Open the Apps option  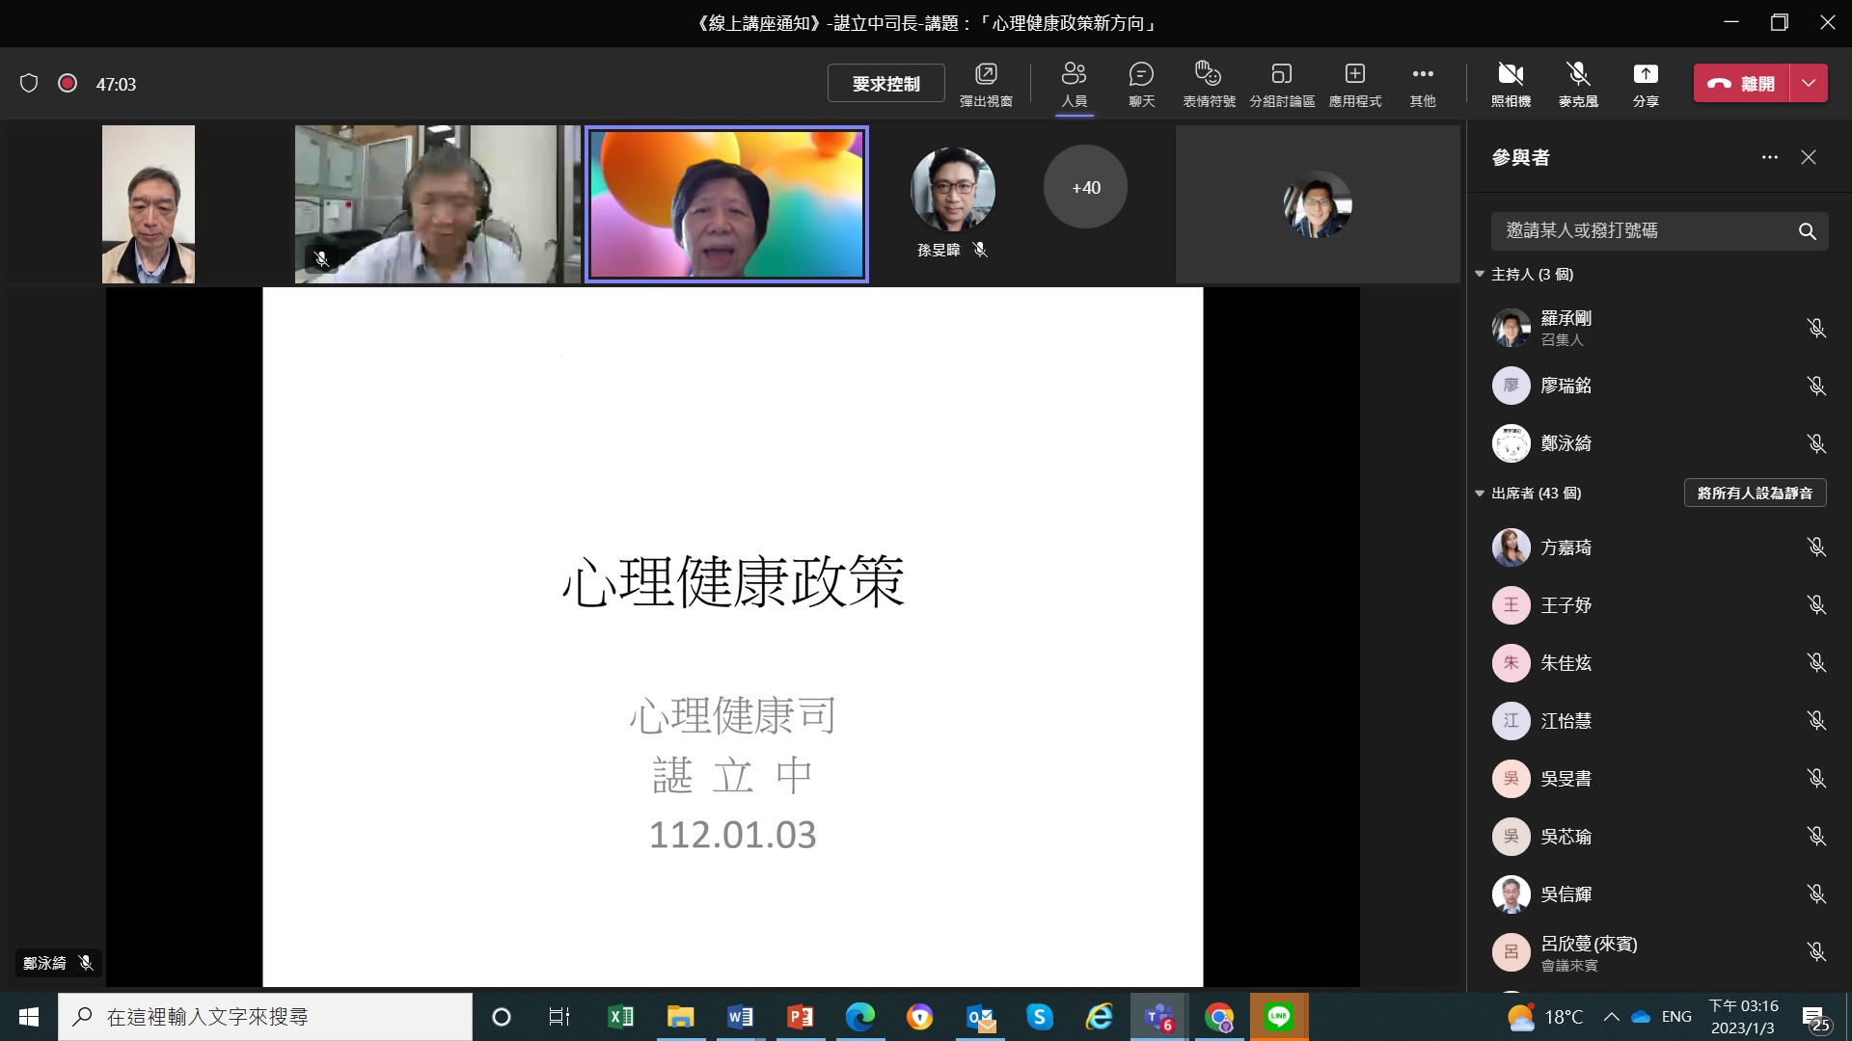tap(1355, 84)
